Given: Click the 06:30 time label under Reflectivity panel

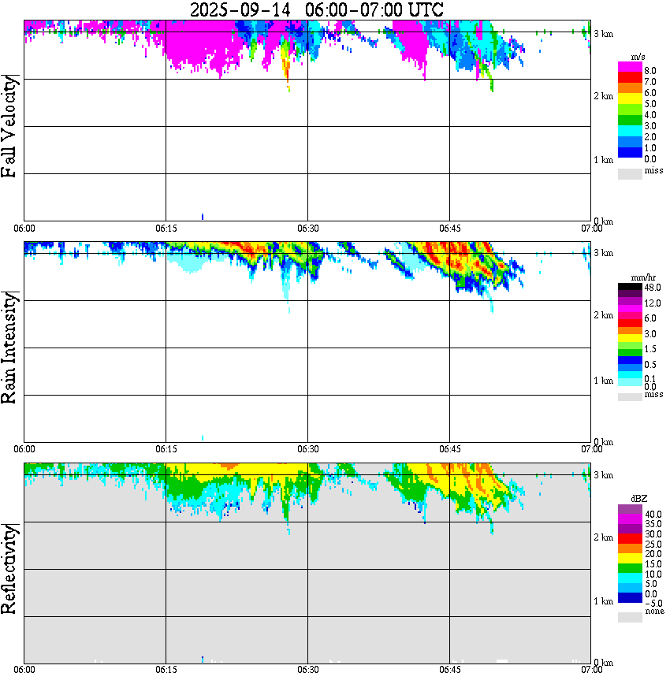Looking at the screenshot, I should pyautogui.click(x=308, y=670).
